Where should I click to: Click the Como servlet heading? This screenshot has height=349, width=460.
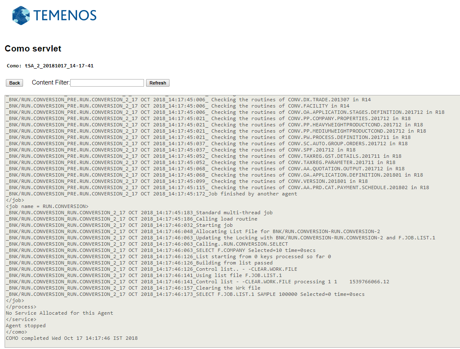33,49
